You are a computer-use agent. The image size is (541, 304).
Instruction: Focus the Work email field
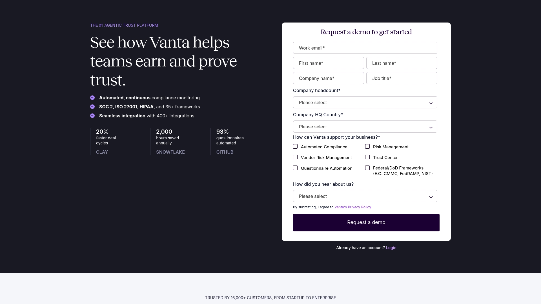pos(365,48)
